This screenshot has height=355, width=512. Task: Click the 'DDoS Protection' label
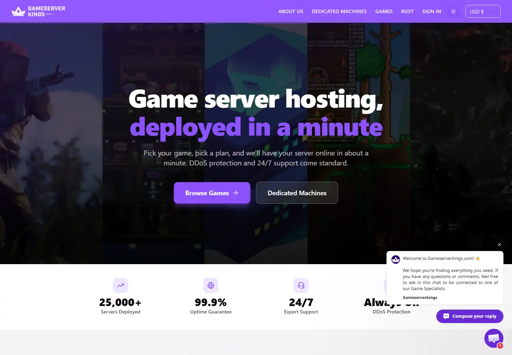tap(391, 312)
